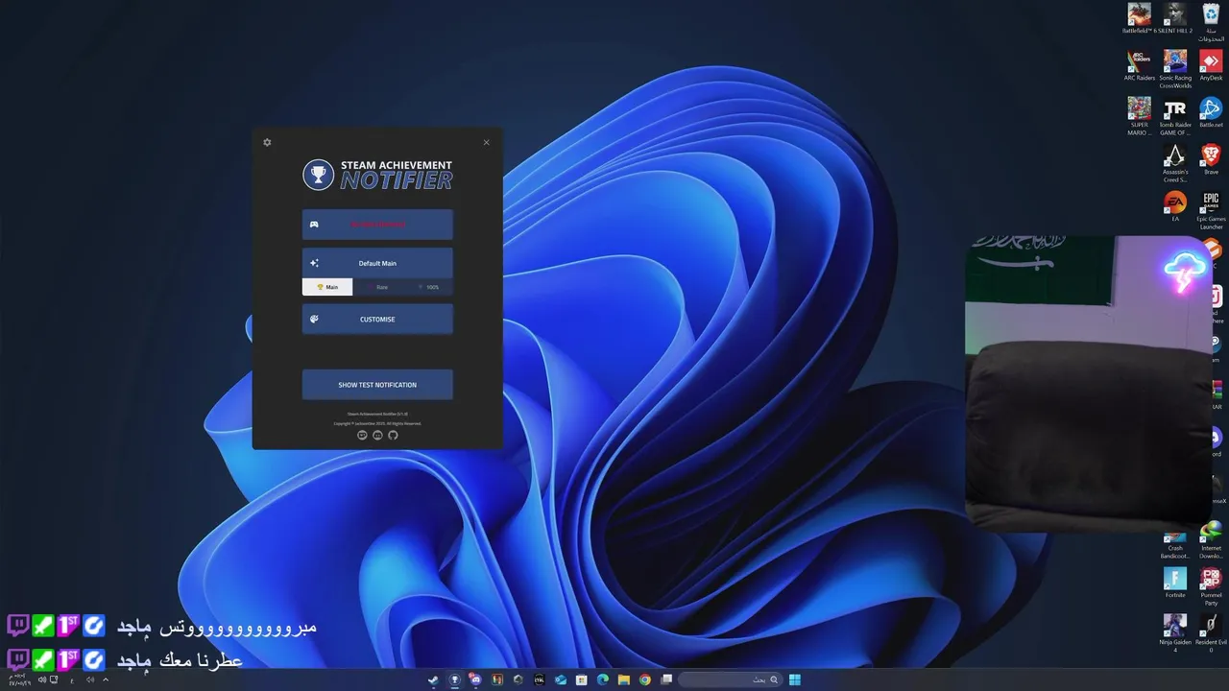
Task: Click the Windows Start button in taskbar
Action: click(x=794, y=679)
